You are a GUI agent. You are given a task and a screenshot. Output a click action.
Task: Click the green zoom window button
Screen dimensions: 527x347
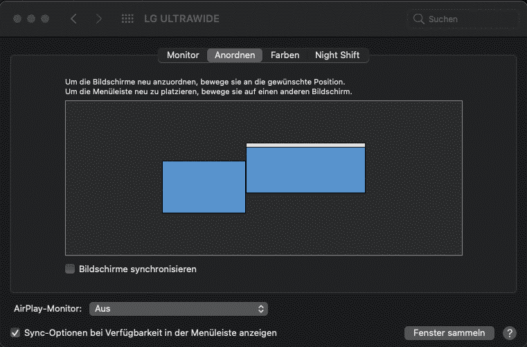pyautogui.click(x=44, y=19)
